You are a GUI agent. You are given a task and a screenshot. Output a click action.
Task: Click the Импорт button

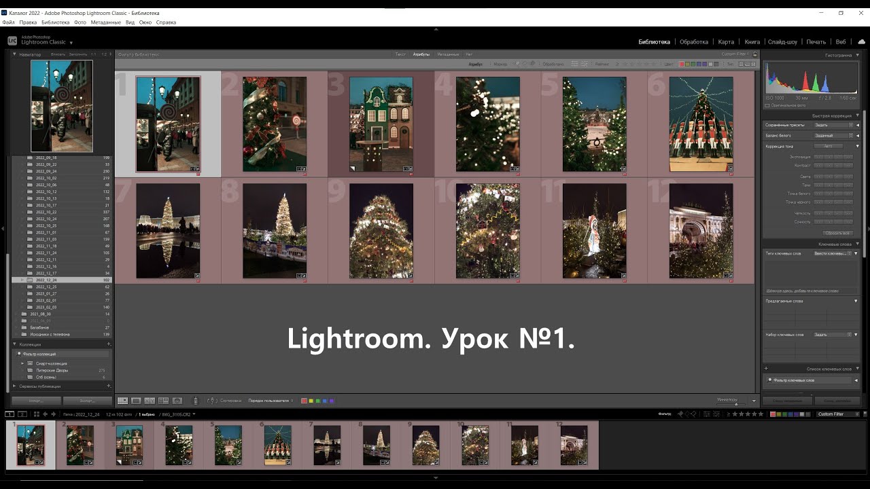37,401
